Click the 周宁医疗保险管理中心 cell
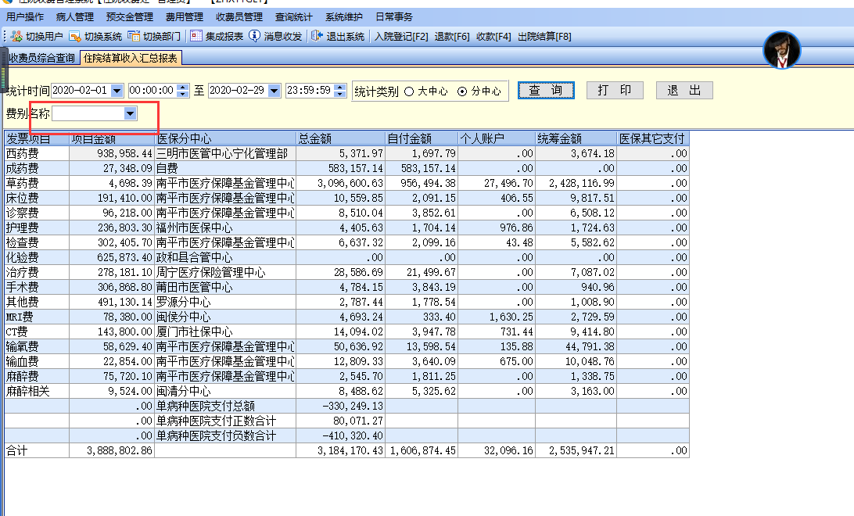This screenshot has width=854, height=516. pos(225,272)
